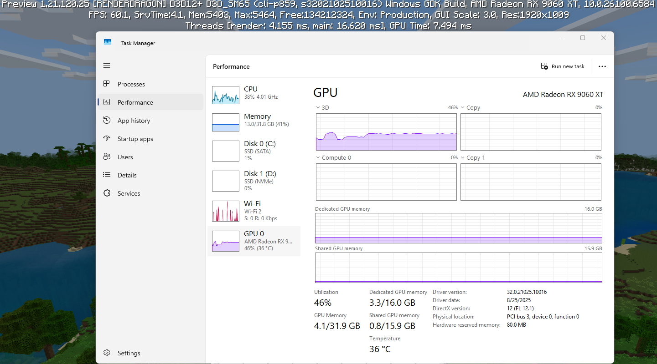Screen dimensions: 657x364
Task: Navigate to the Details page
Action: [x=150, y=175]
